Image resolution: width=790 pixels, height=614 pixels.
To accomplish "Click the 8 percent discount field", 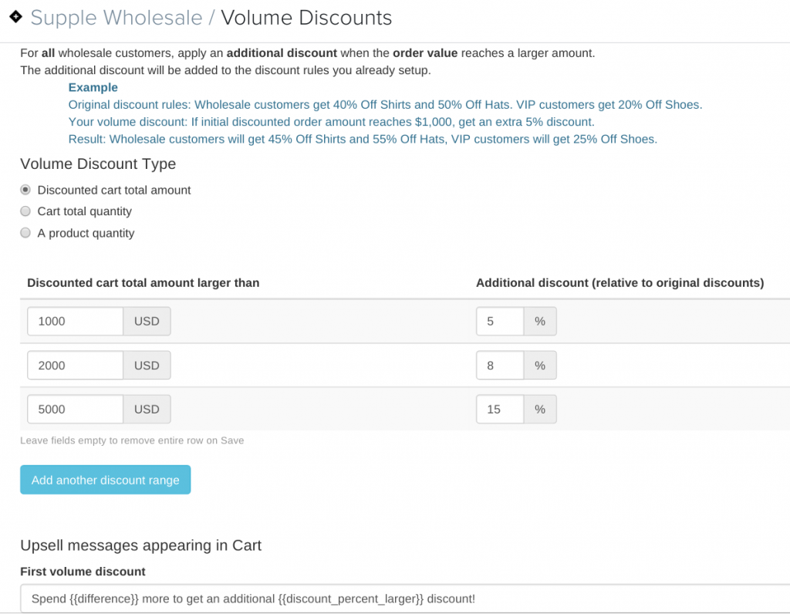I will 500,365.
